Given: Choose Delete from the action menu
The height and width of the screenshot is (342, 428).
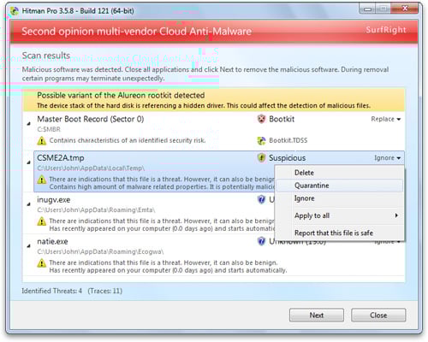Looking at the screenshot, I should point(340,173).
